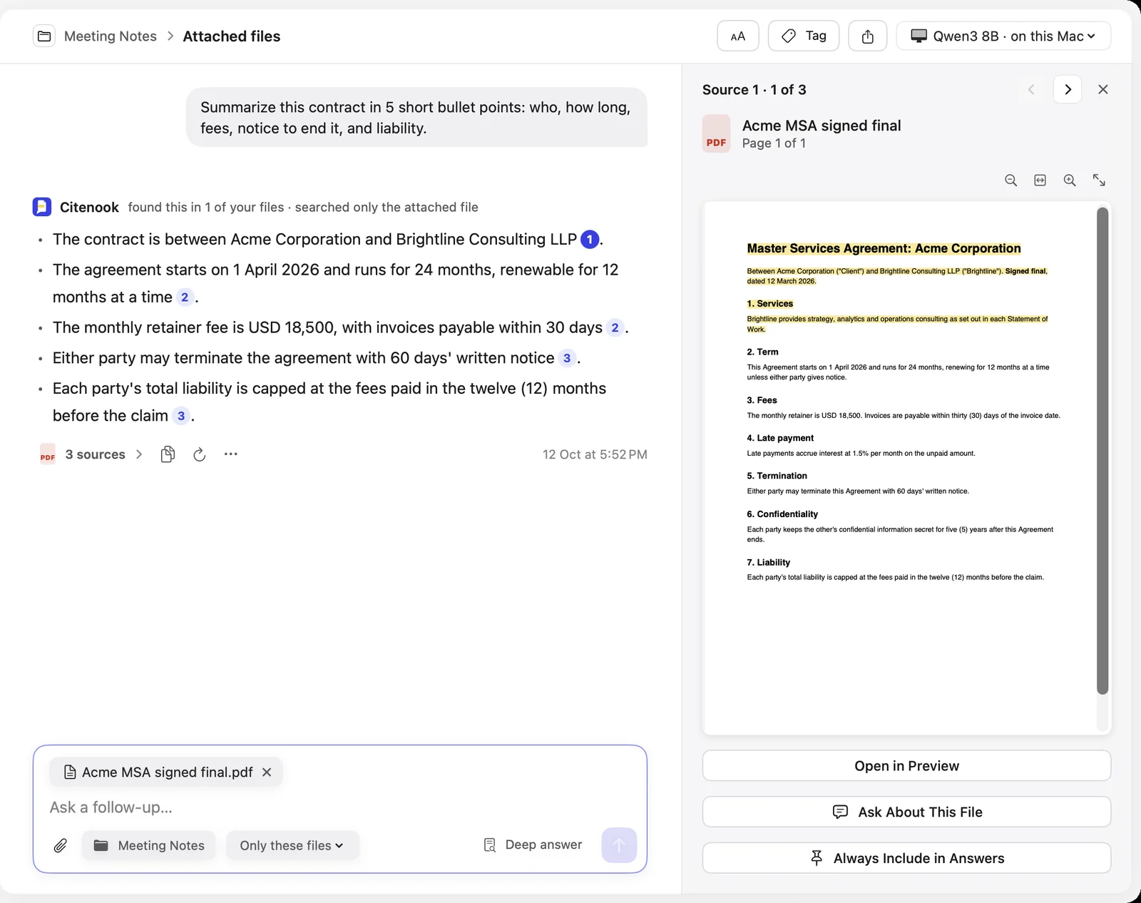Click Ask About This File button
This screenshot has height=903, width=1141.
point(906,812)
